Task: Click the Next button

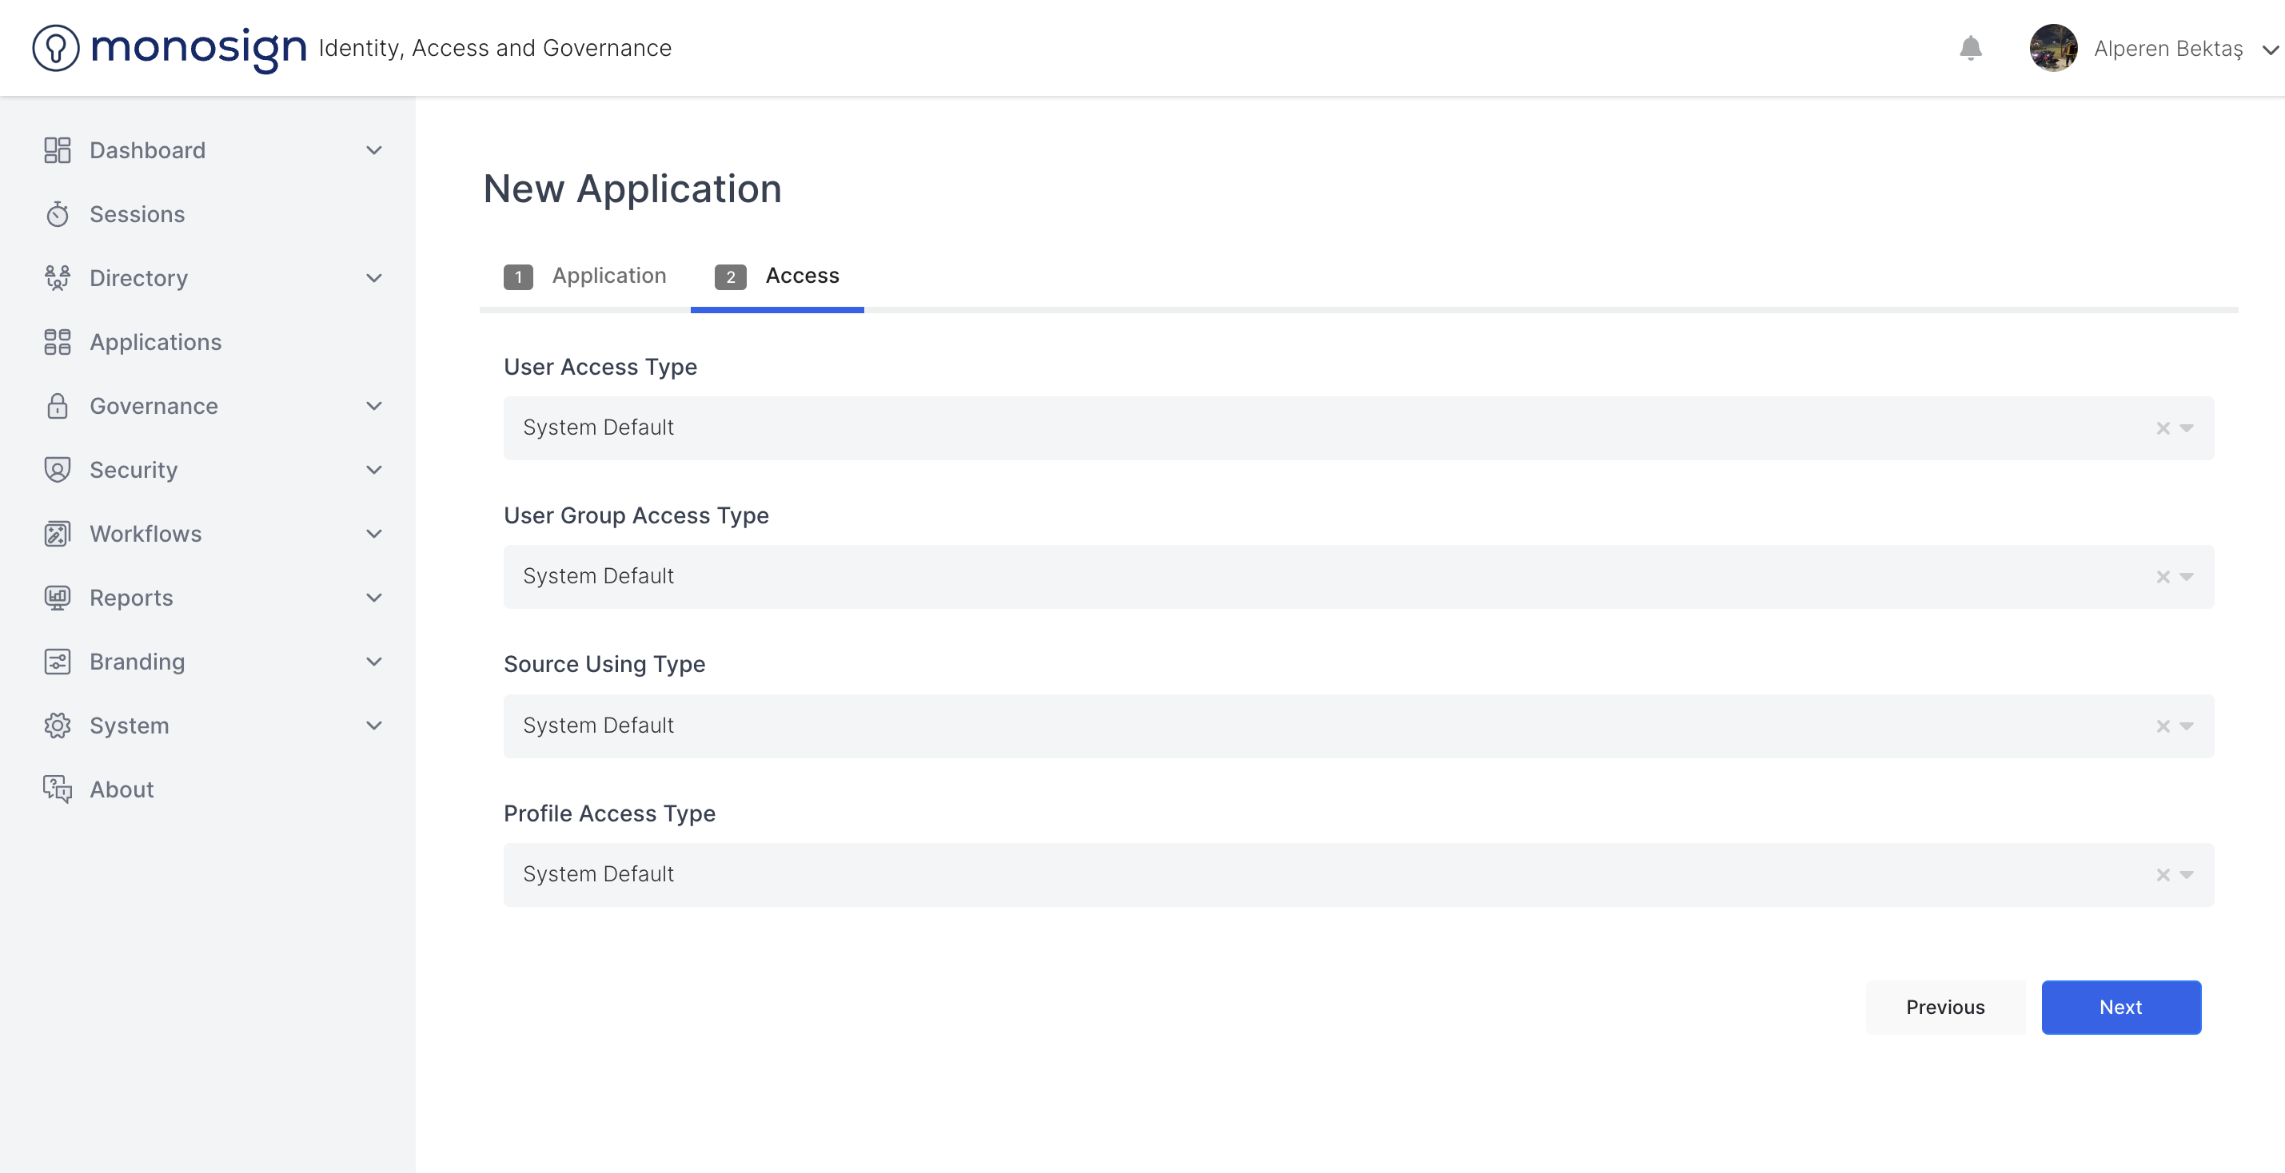Action: (x=2120, y=1008)
